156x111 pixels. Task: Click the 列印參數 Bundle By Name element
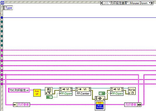[133, 105]
